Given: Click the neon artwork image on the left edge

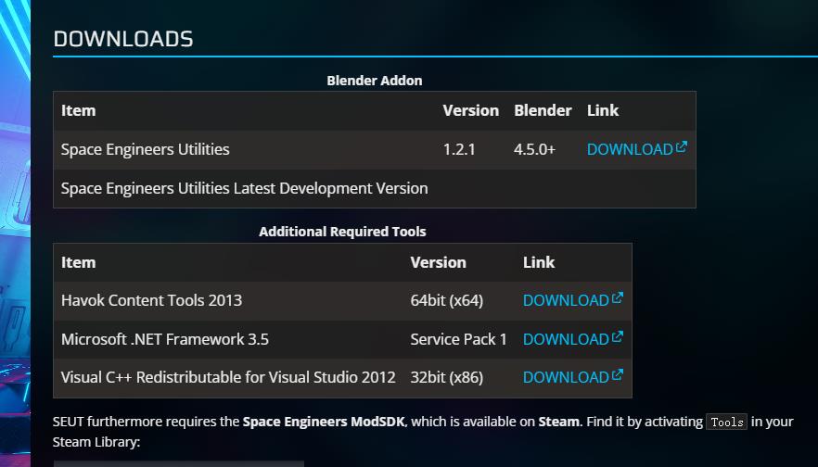Looking at the screenshot, I should point(15,232).
